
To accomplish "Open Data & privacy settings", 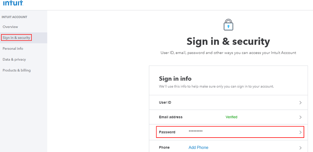I will coord(14,60).
